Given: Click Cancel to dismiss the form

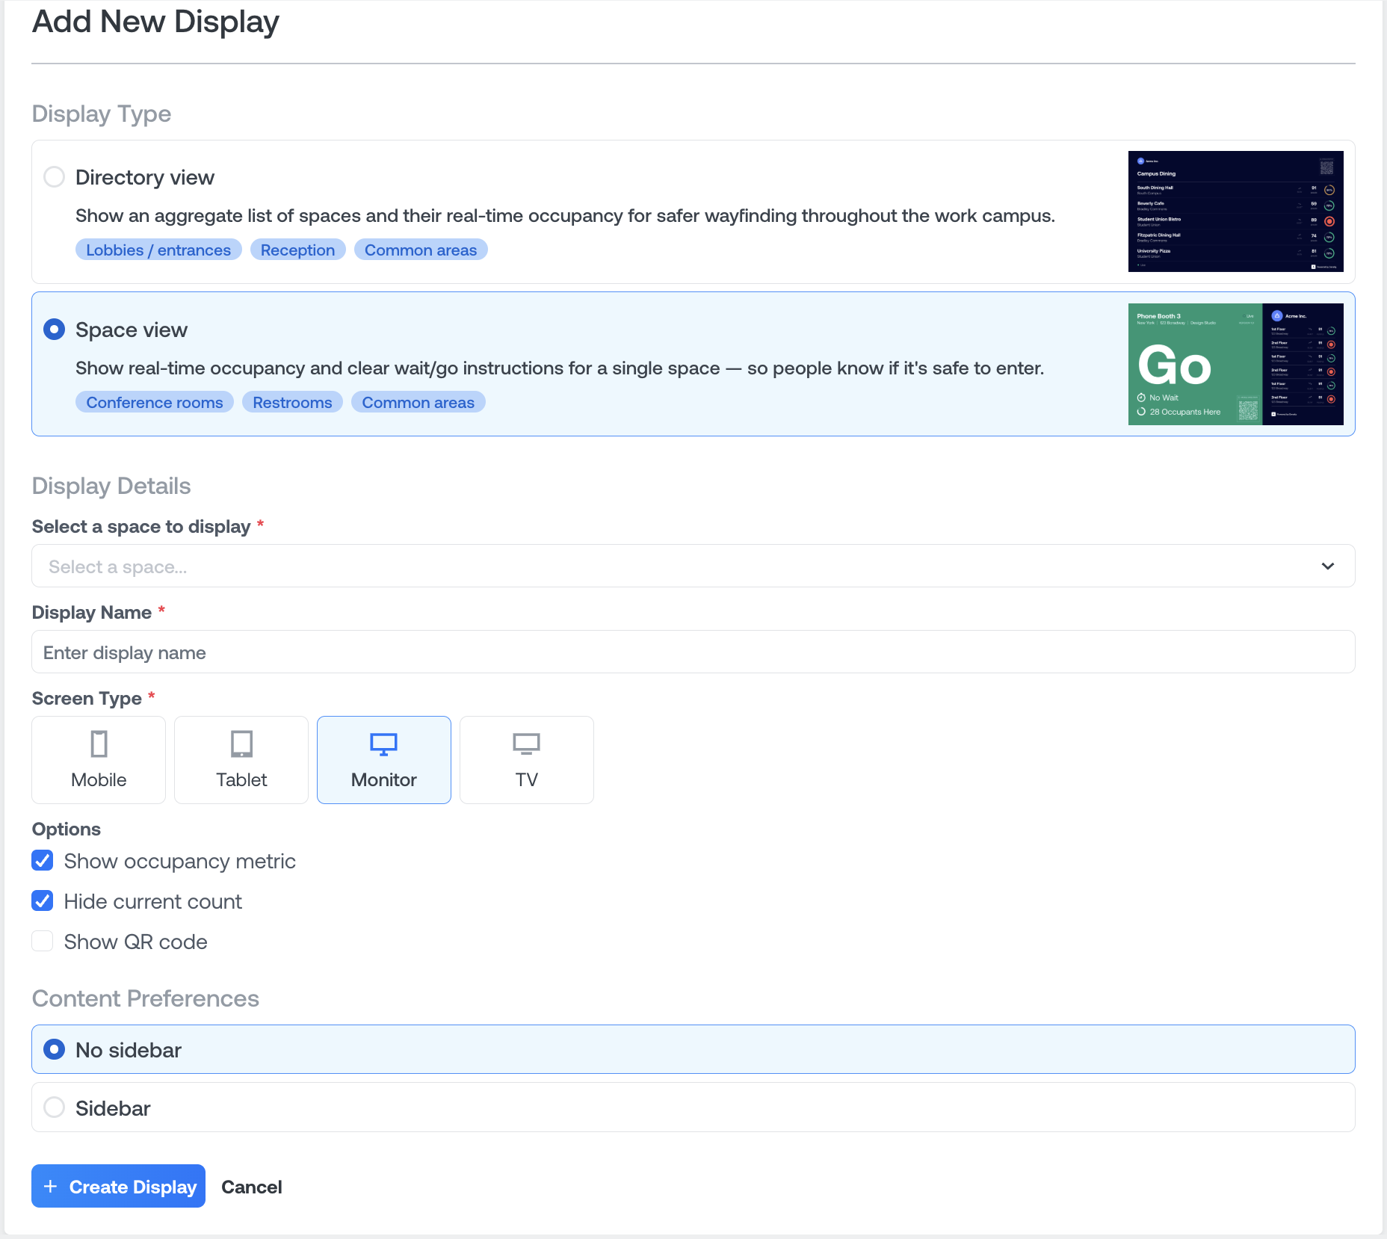Looking at the screenshot, I should 252,1187.
